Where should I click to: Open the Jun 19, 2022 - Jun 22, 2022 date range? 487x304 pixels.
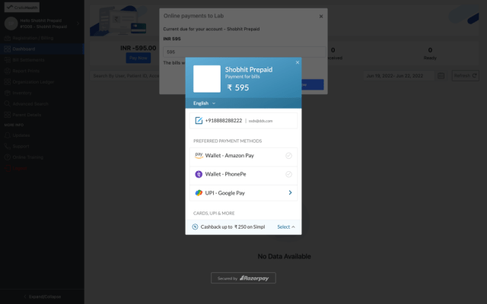pyautogui.click(x=399, y=76)
